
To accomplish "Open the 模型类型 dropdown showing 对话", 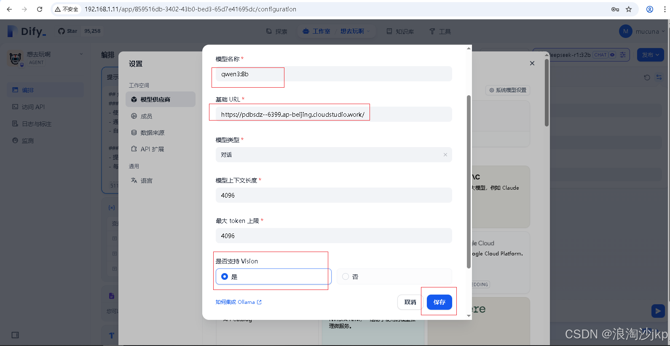I will pos(334,155).
